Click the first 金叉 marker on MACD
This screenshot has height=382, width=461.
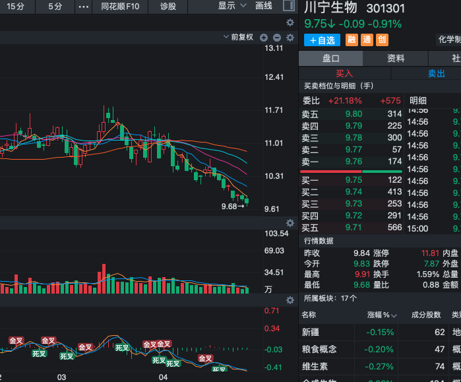click(16, 341)
